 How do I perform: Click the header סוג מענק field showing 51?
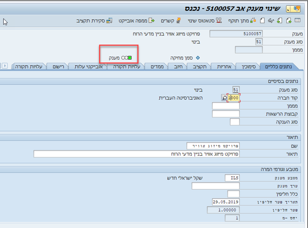click(259, 42)
